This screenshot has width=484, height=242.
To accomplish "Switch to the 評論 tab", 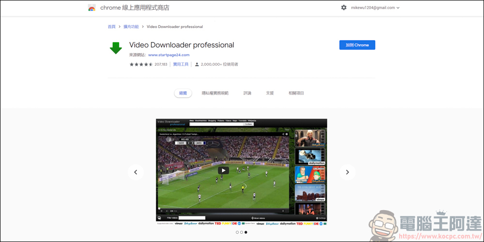I will [x=247, y=93].
